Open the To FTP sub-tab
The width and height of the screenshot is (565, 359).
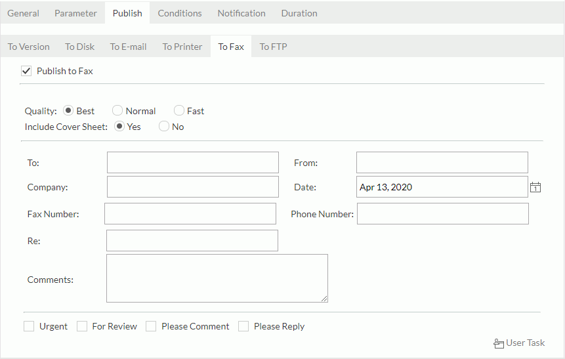(273, 47)
